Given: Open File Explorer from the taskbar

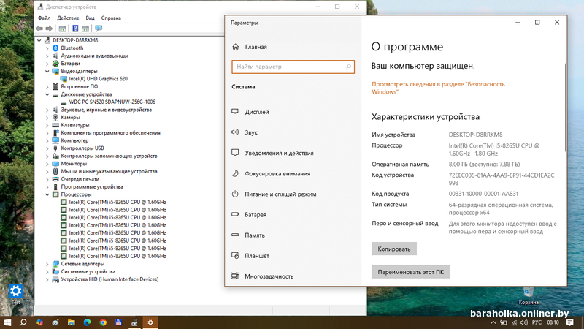Looking at the screenshot, I should click(x=71, y=322).
